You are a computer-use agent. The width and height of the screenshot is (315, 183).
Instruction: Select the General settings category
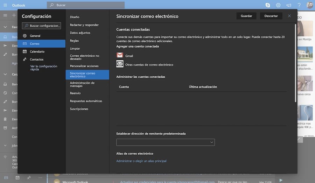coord(35,36)
